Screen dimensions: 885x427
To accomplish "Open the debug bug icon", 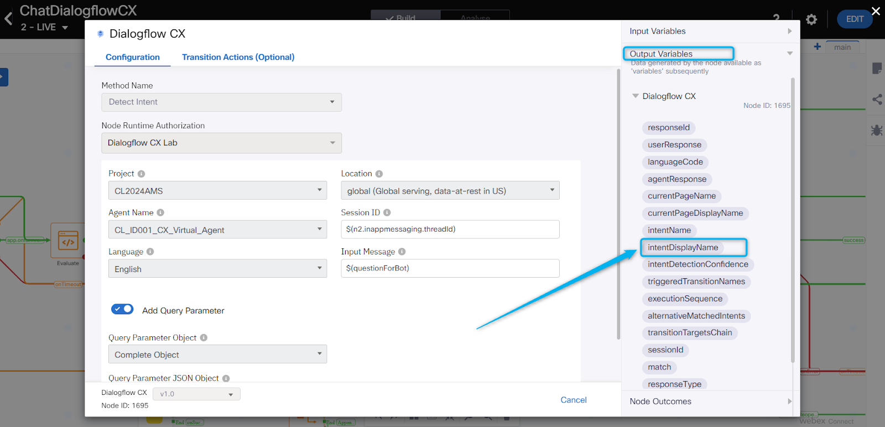I will click(877, 131).
